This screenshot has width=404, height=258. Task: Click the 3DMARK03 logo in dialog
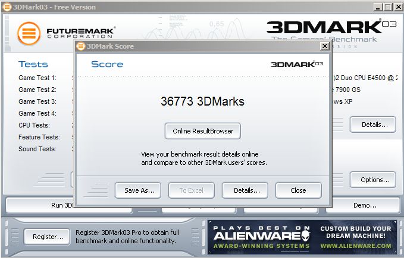pyautogui.click(x=297, y=64)
